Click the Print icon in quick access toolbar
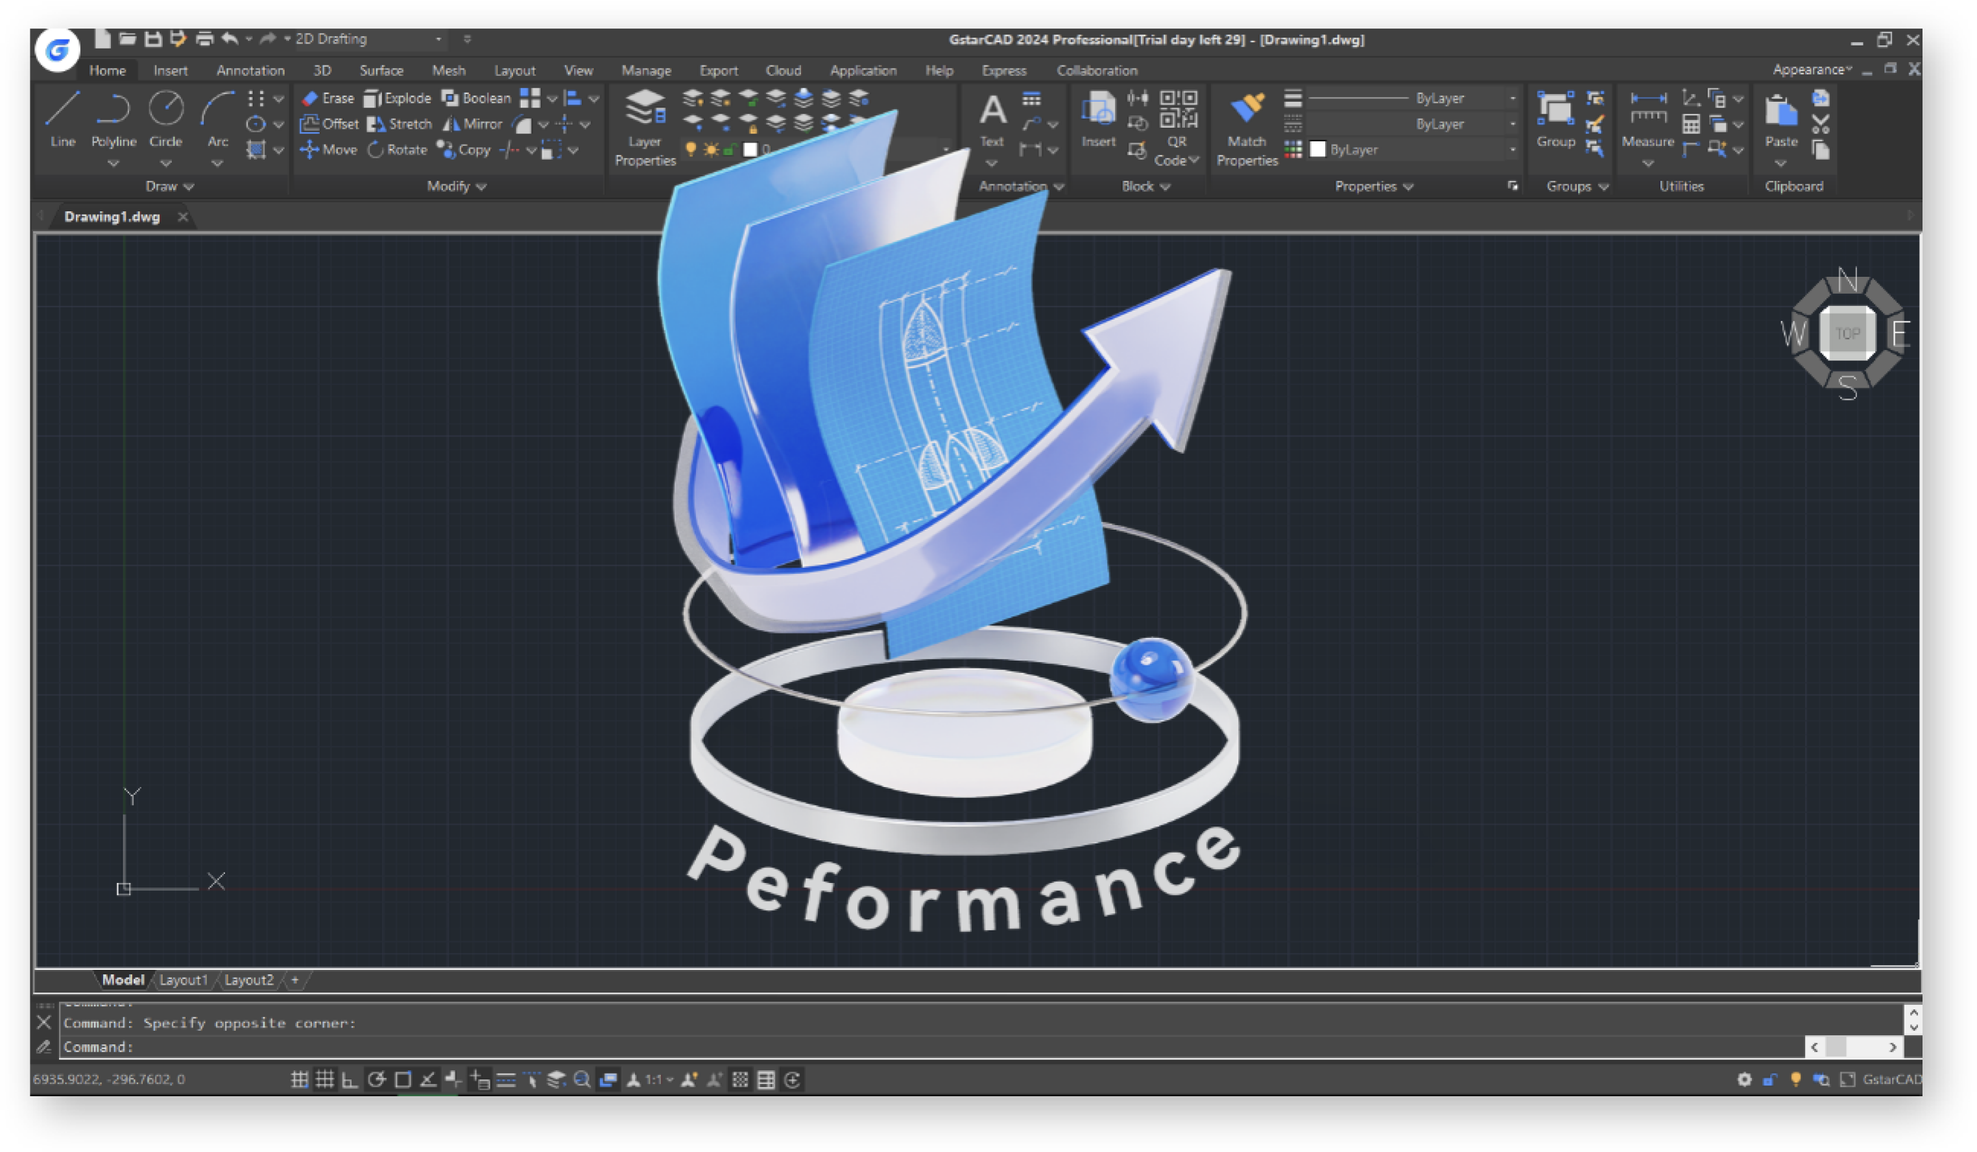This screenshot has height=1152, width=1977. (x=205, y=38)
